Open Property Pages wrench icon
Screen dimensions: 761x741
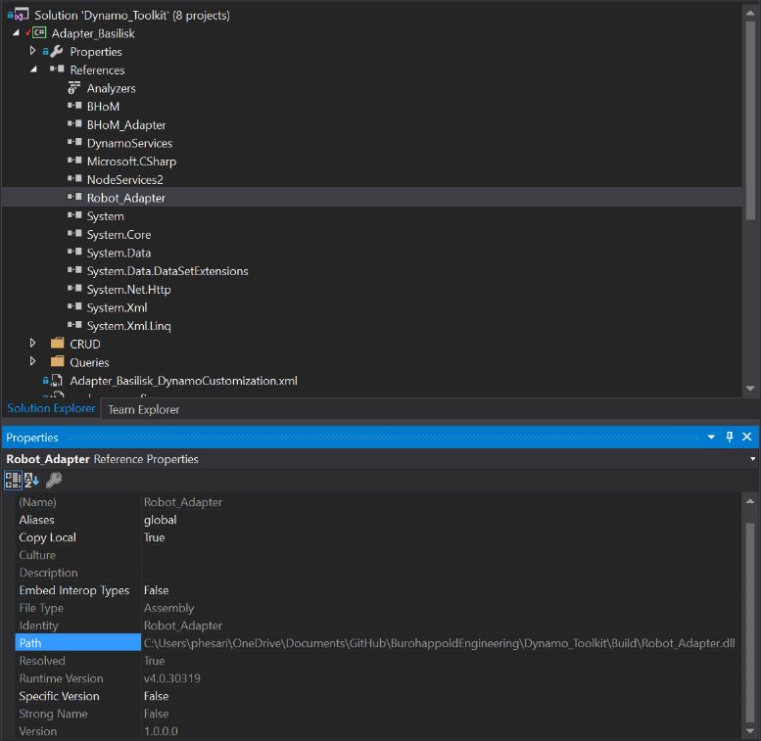pyautogui.click(x=54, y=480)
